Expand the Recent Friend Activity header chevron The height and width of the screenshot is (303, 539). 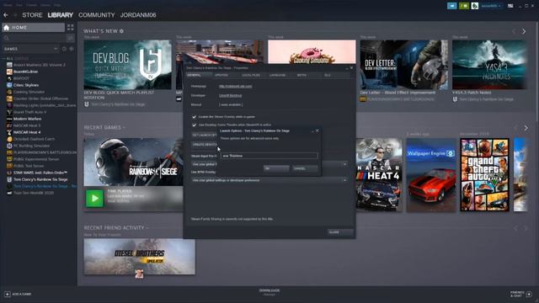click(x=147, y=228)
